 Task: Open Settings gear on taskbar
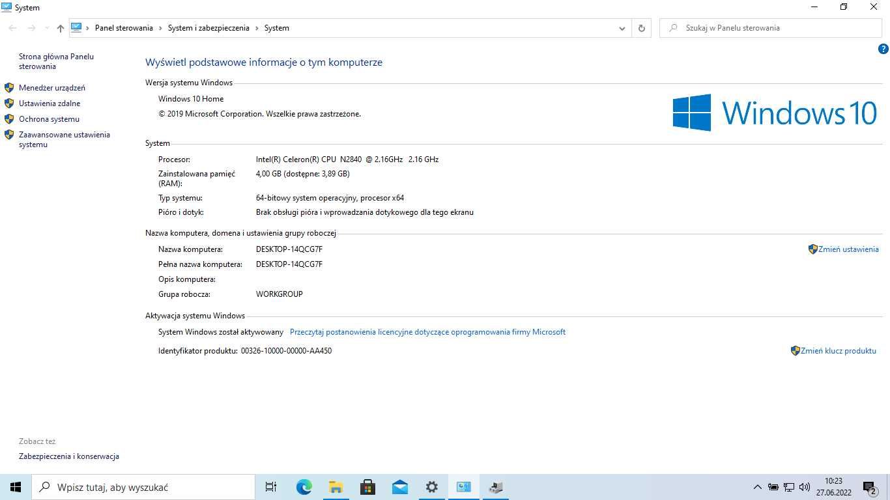click(x=431, y=487)
